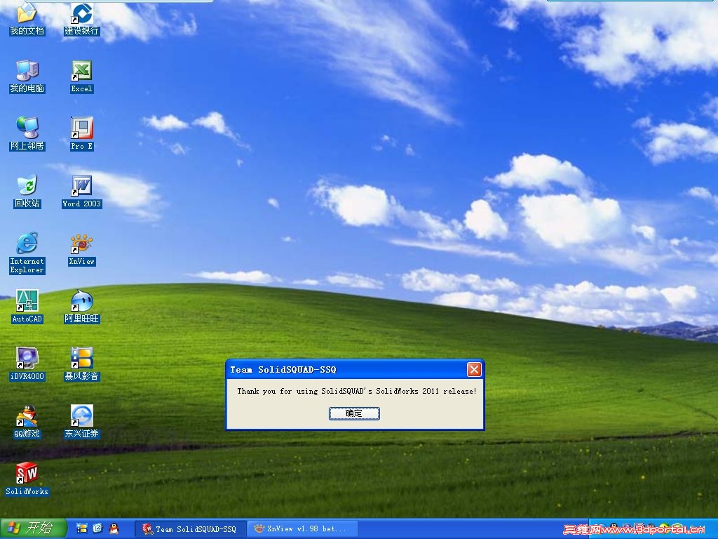Switch to Team SolidSQUAD-SSQ taskbar button
Viewport: 718px width, 539px height.
(x=191, y=529)
